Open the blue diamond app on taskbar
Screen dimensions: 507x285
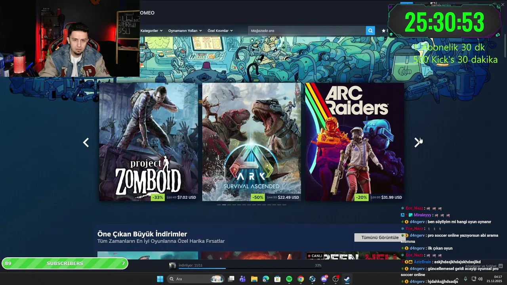313,279
